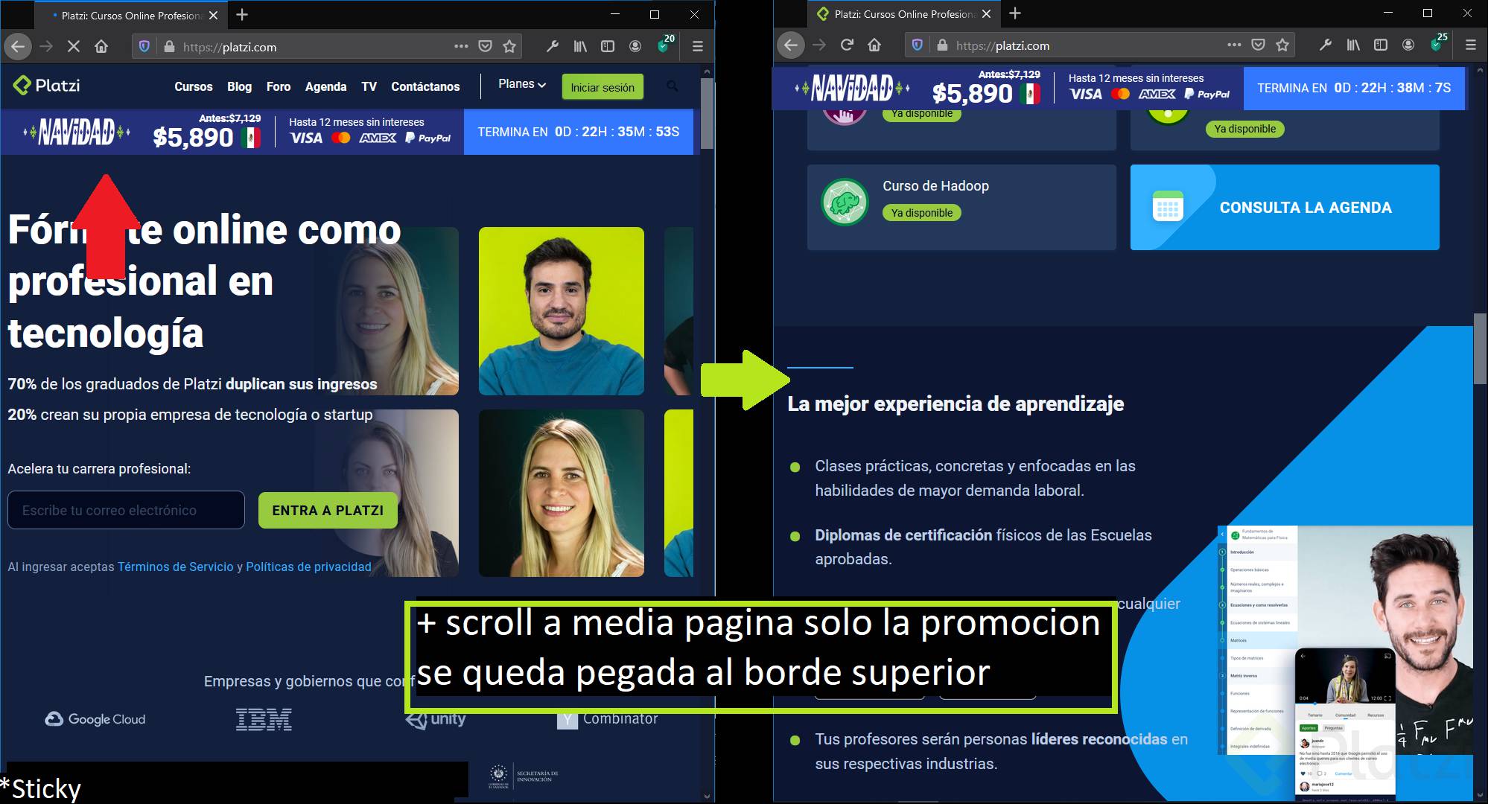The width and height of the screenshot is (1488, 804).
Task: Open Términos de Servicio link
Action: tap(176, 567)
